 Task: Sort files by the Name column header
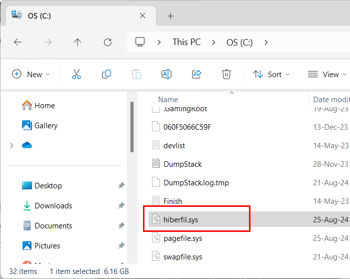pos(168,99)
